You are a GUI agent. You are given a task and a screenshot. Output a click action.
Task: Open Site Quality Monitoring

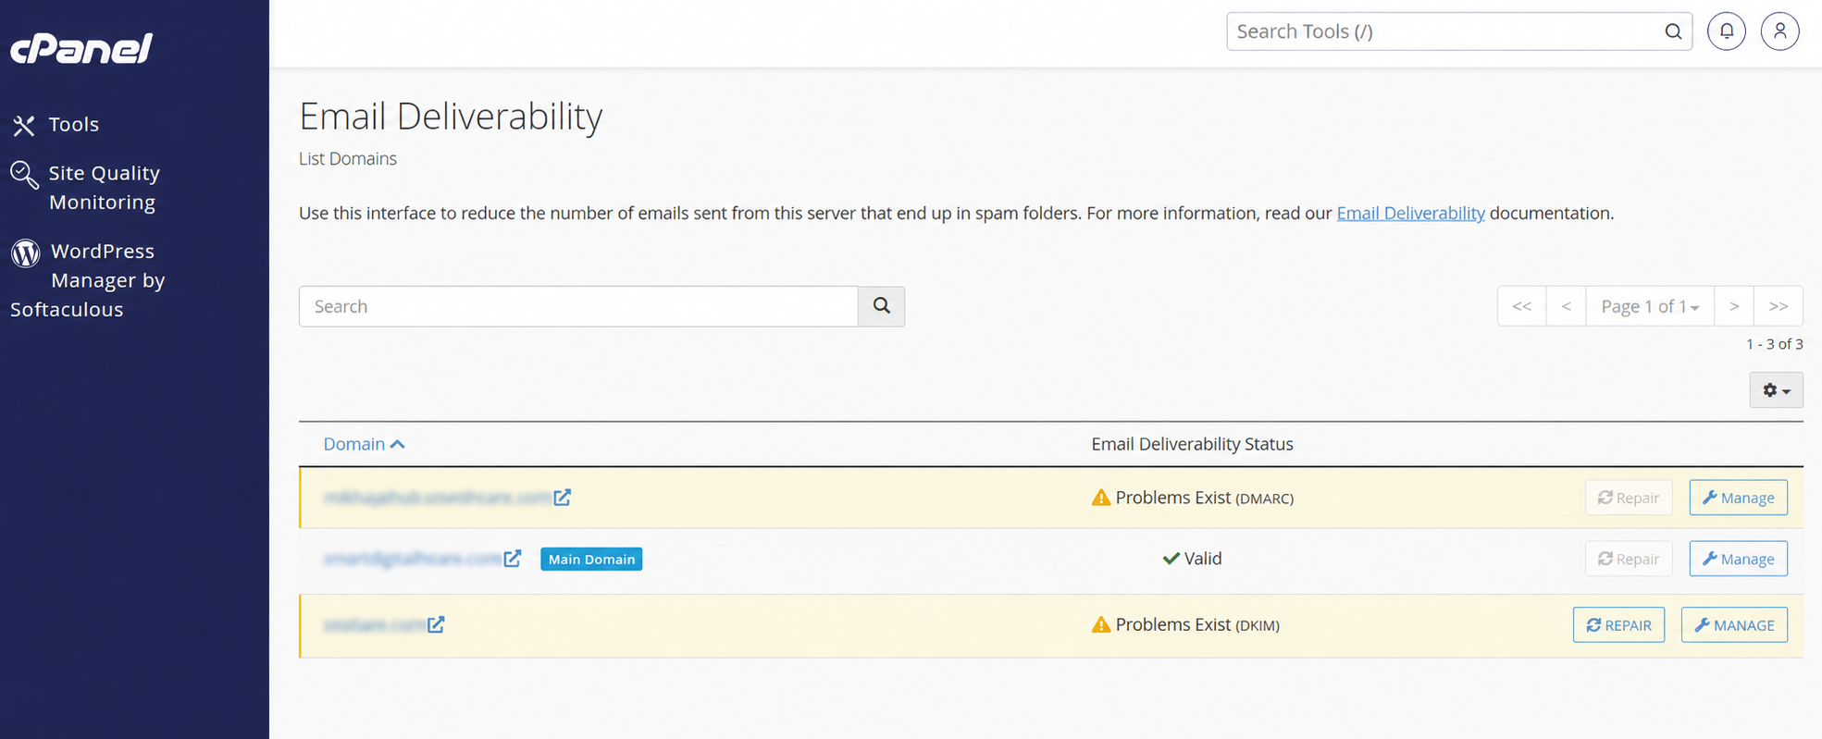tap(85, 187)
